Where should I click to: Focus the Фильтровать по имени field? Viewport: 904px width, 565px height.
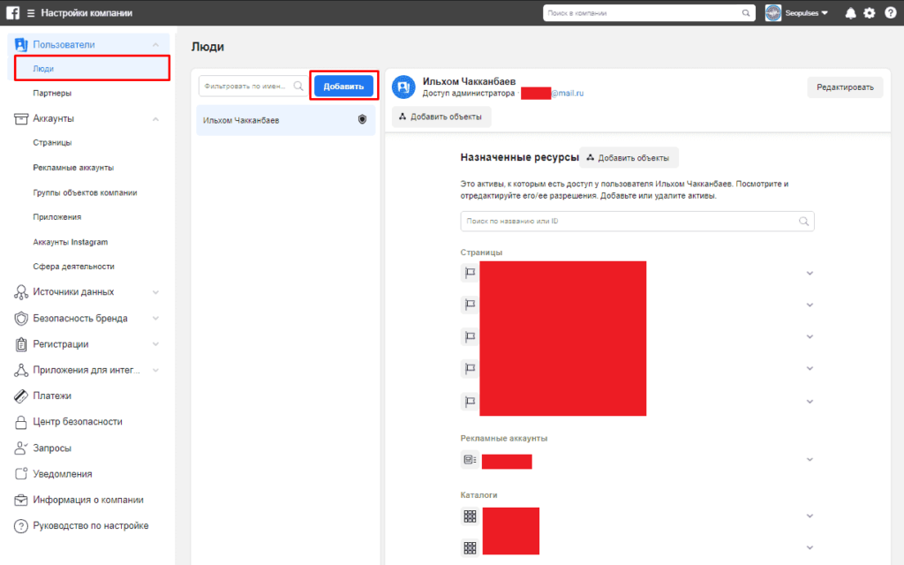tap(253, 86)
